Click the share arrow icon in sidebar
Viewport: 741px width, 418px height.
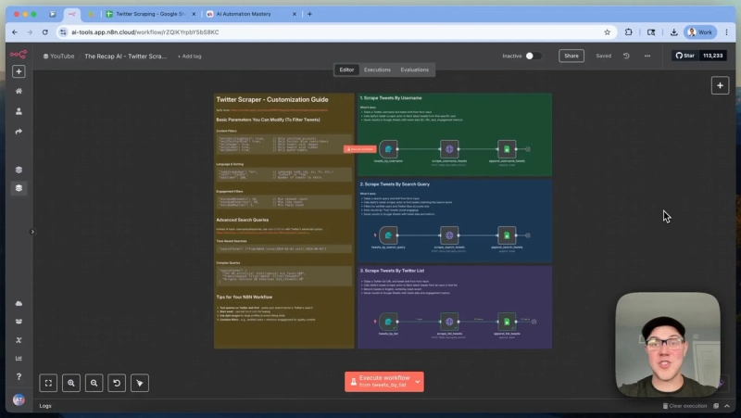coord(19,132)
